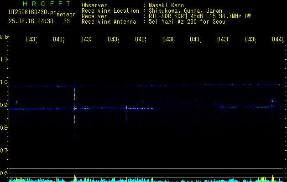This screenshot has height=182, width=287.
Task: Click the Receiving Antenna label
Action: point(109,22)
